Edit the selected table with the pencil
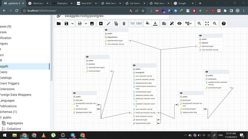The image size is (248, 139). coord(109,24)
